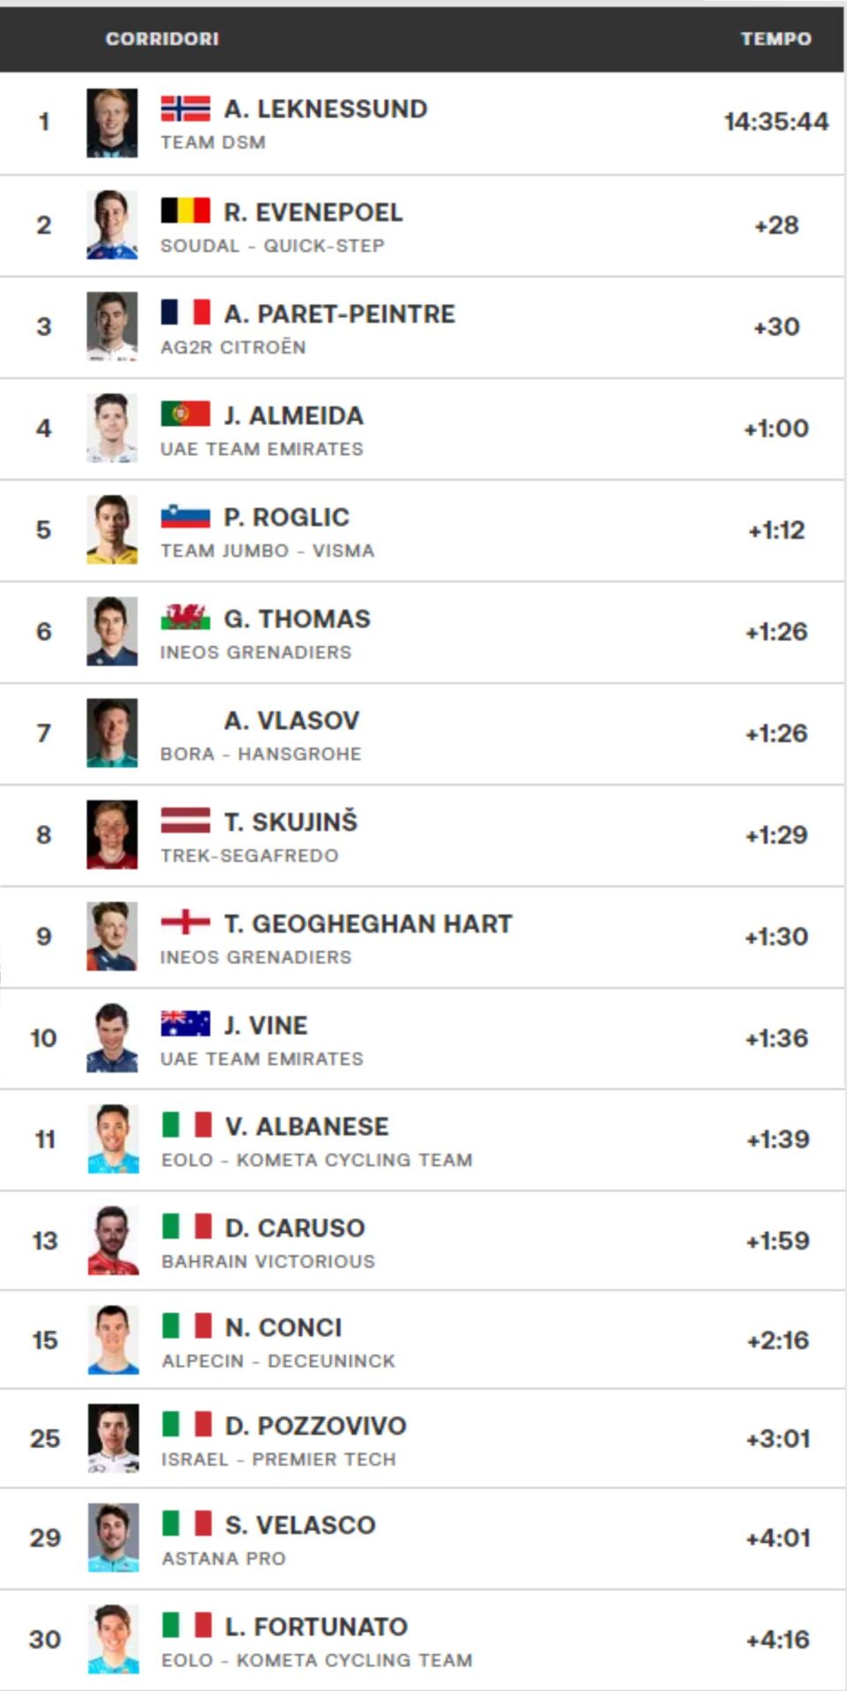Click the L. Fortunato rider name
This screenshot has width=847, height=1691.
click(316, 1626)
